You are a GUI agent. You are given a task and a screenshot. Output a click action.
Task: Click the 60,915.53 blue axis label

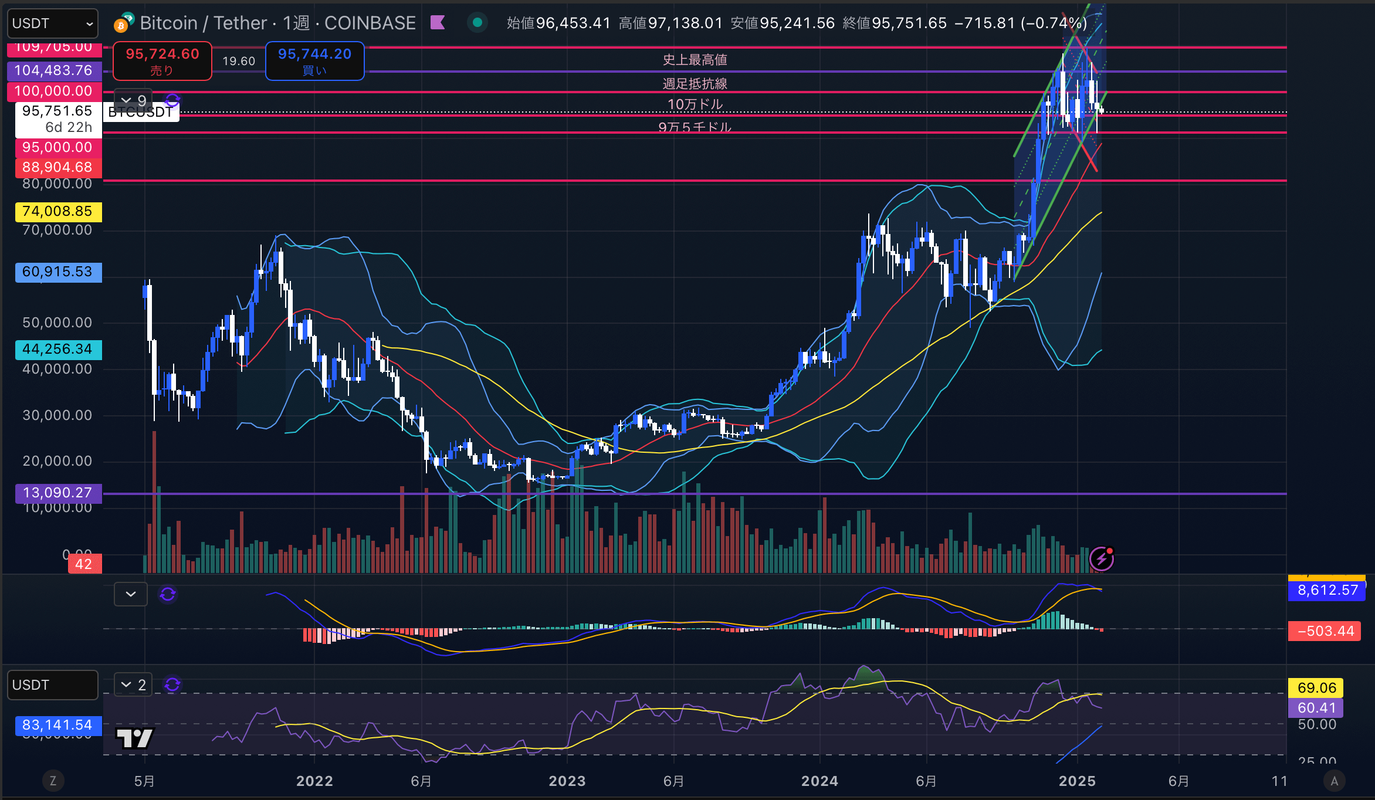point(58,272)
